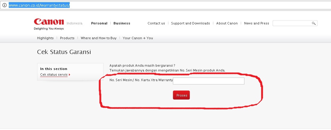Open the About Canon page
The image size is (331, 130).
click(x=227, y=23)
